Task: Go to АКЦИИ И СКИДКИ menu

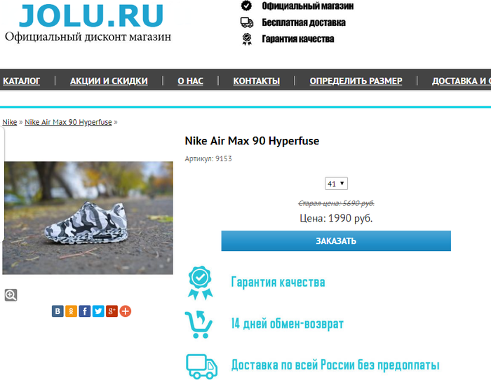Action: tap(109, 81)
